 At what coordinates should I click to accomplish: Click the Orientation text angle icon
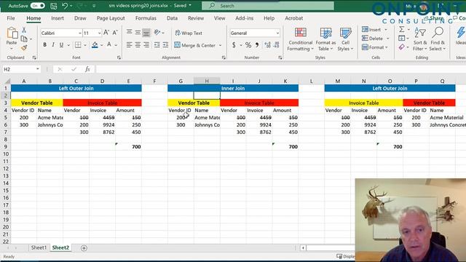click(x=157, y=32)
